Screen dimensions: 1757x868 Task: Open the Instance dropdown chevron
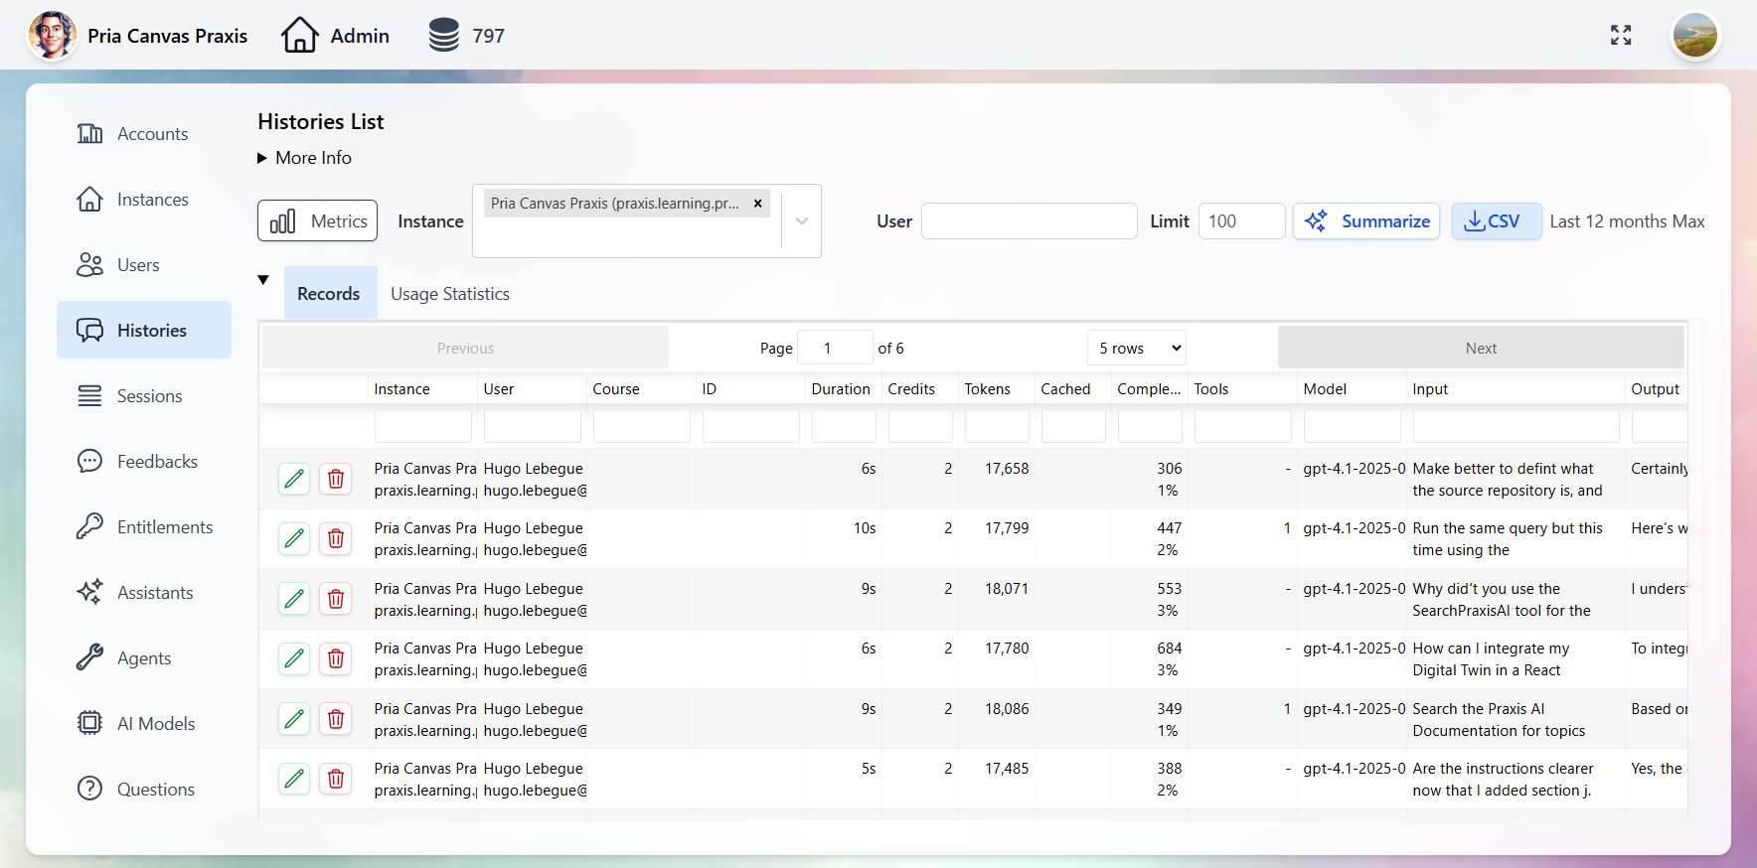pyautogui.click(x=801, y=221)
